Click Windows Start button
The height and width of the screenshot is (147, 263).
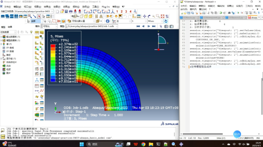[82, 144]
